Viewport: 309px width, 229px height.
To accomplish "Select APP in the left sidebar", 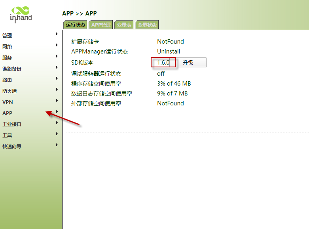I will point(7,113).
